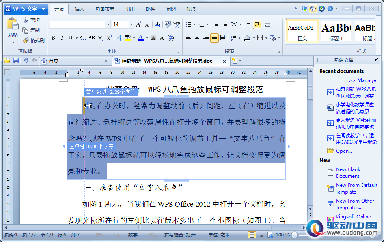384x242 pixels.
Task: Click the decrease indent icon
Action: click(215, 24)
